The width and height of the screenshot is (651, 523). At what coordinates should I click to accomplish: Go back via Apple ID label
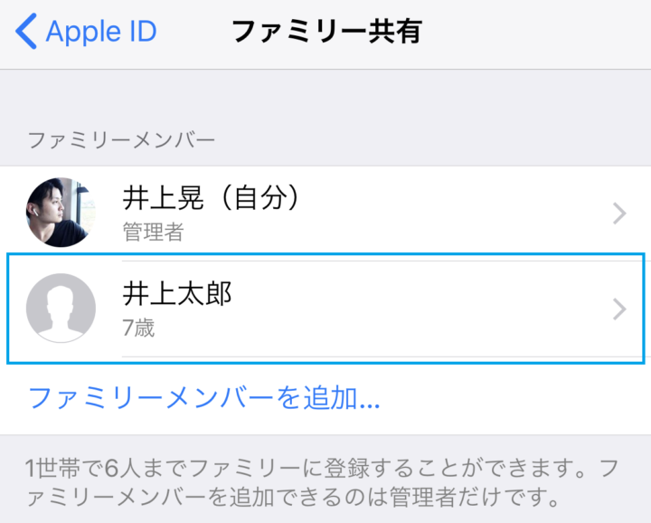(101, 32)
